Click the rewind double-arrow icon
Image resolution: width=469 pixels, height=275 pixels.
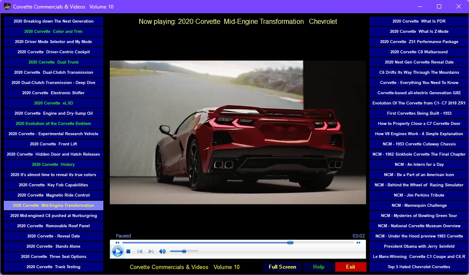click(x=117, y=243)
